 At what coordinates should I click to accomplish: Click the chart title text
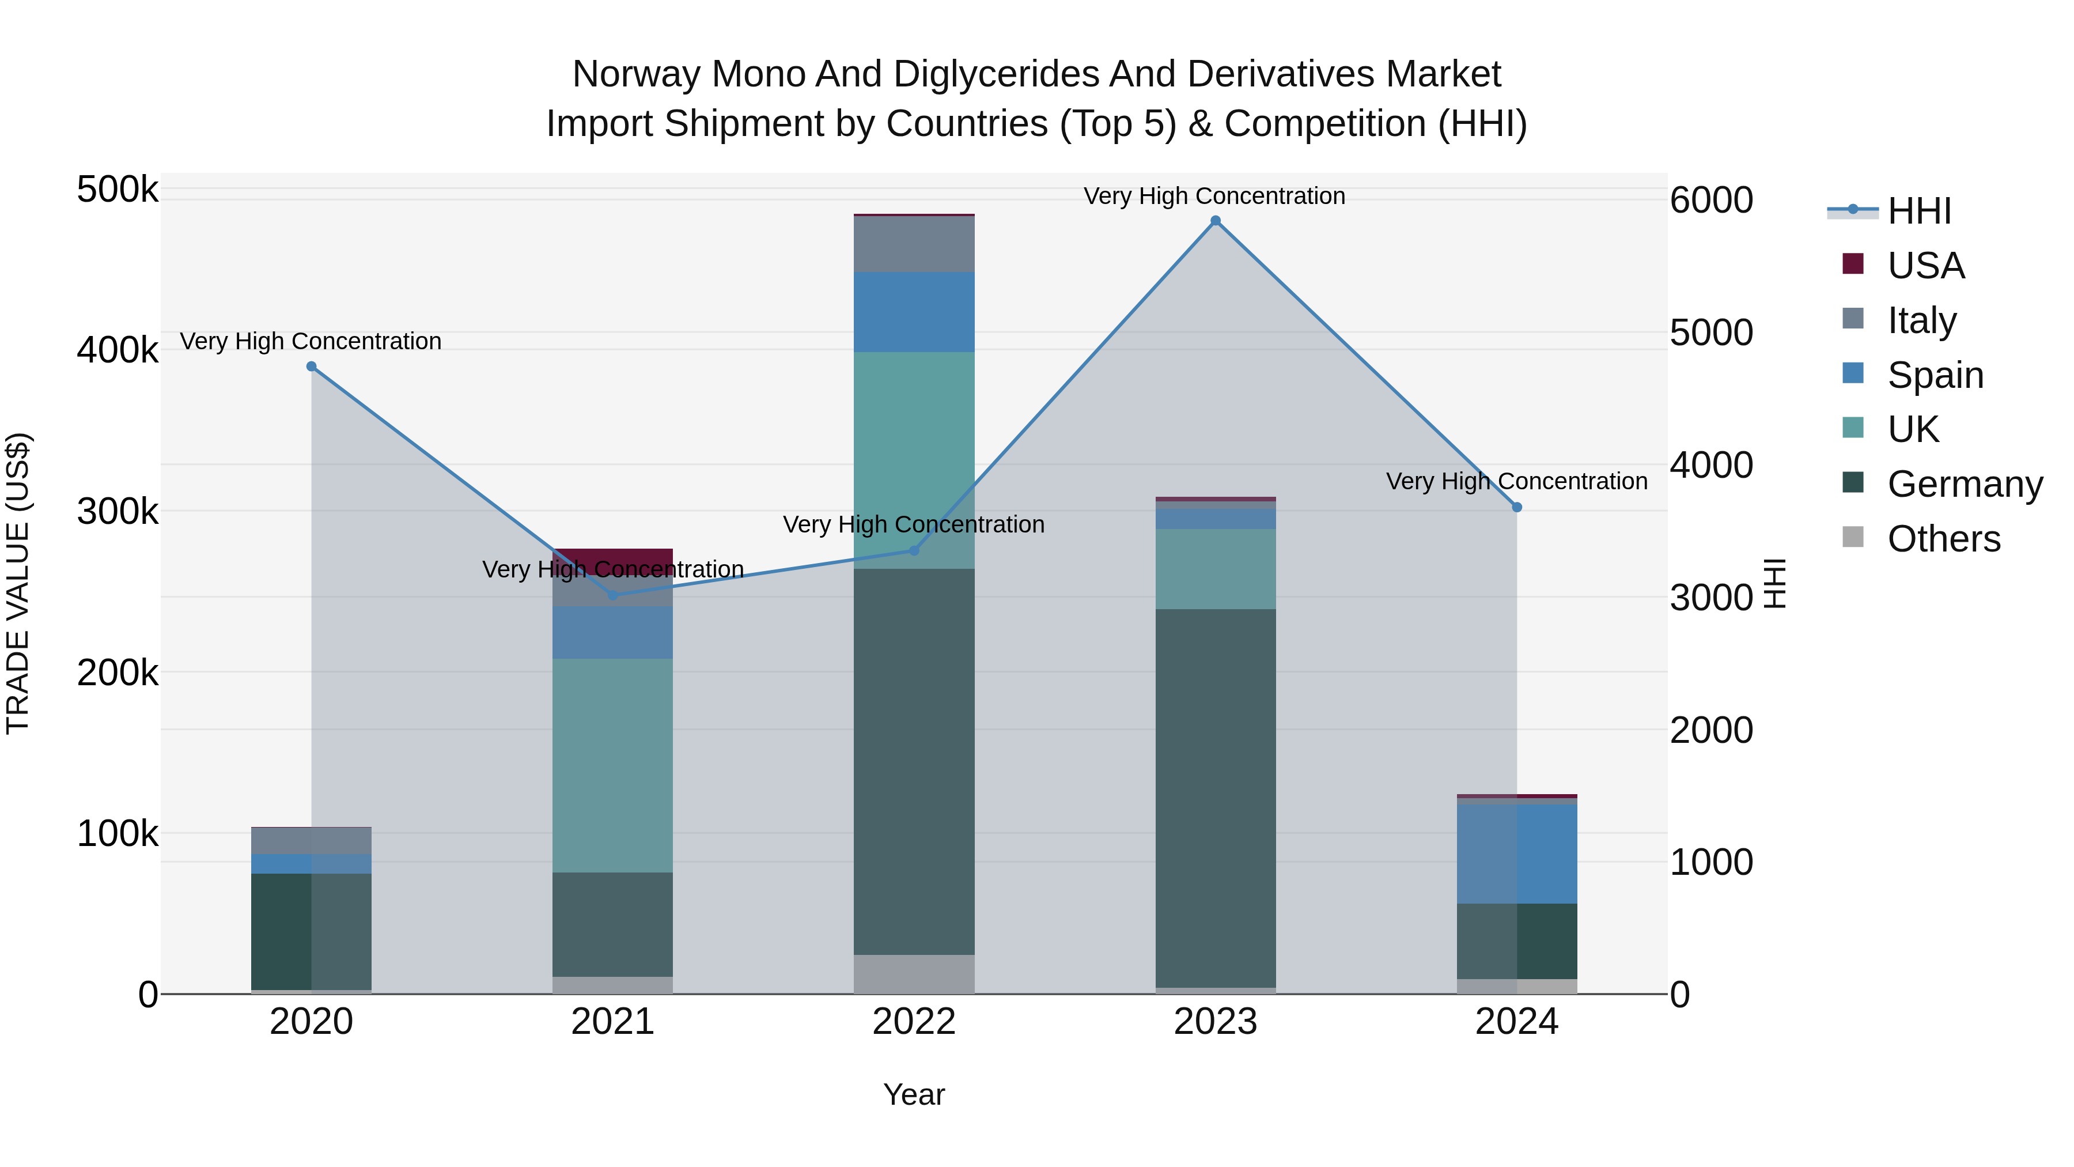pos(1037,99)
